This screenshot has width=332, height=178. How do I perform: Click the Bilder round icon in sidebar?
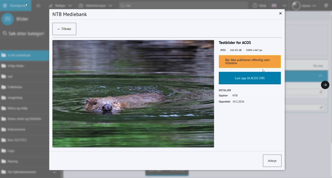point(7,19)
